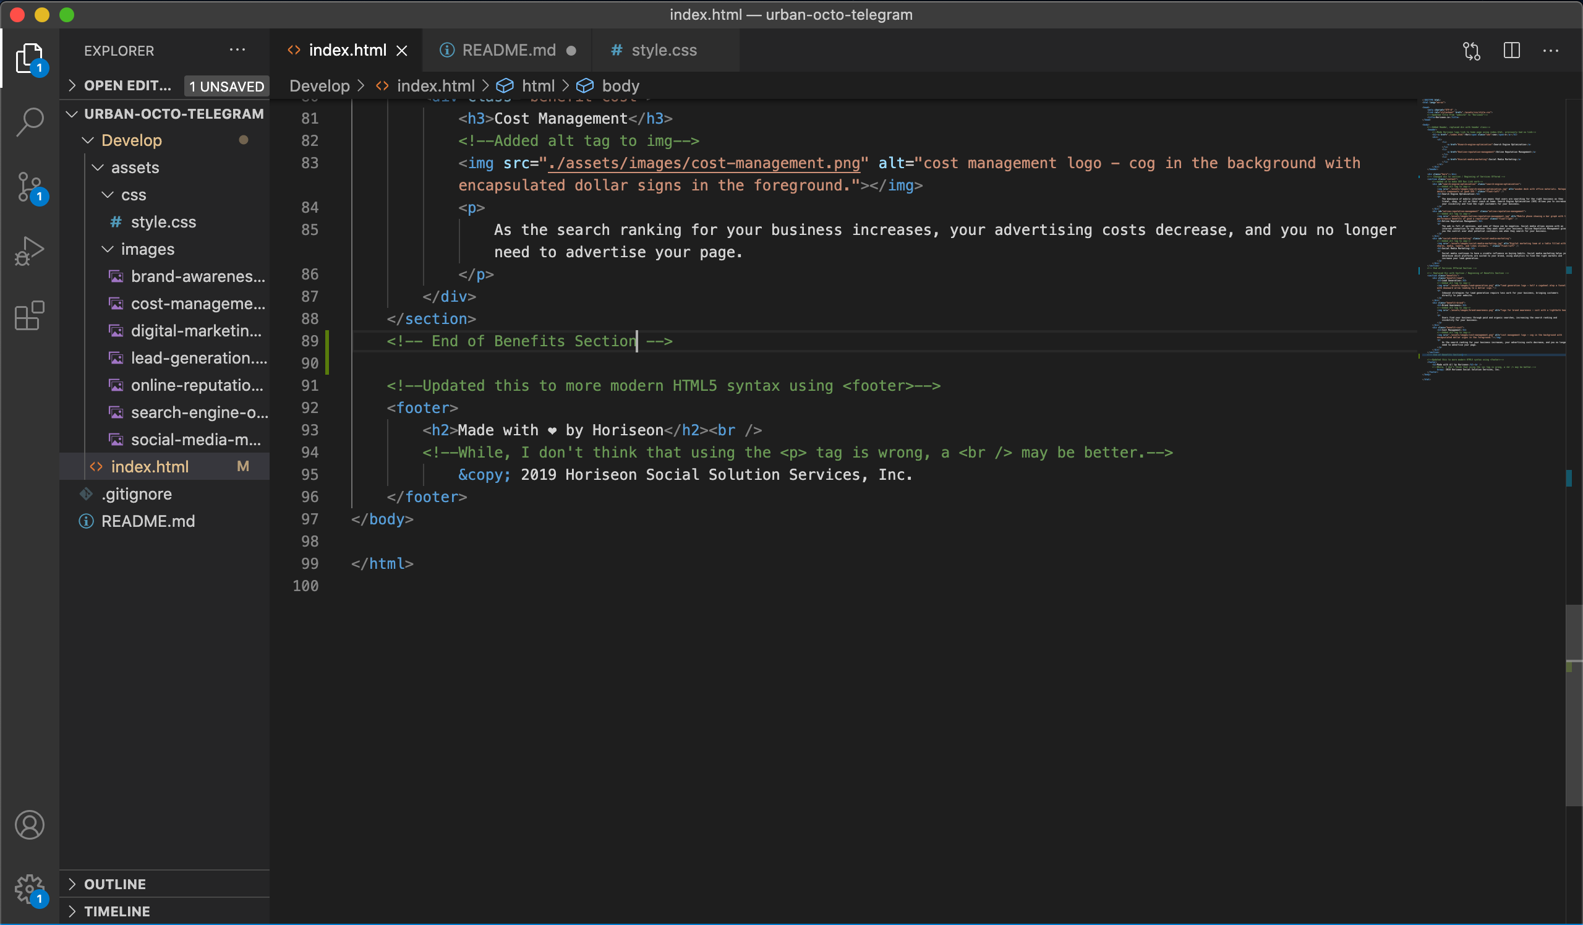Image resolution: width=1583 pixels, height=925 pixels.
Task: Click the code minimap preview
Action: tap(1493, 240)
